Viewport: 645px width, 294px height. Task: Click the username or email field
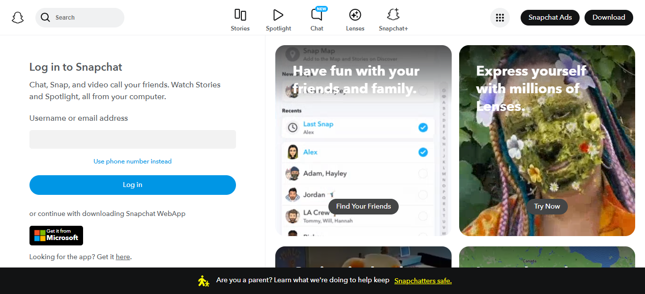pyautogui.click(x=133, y=139)
